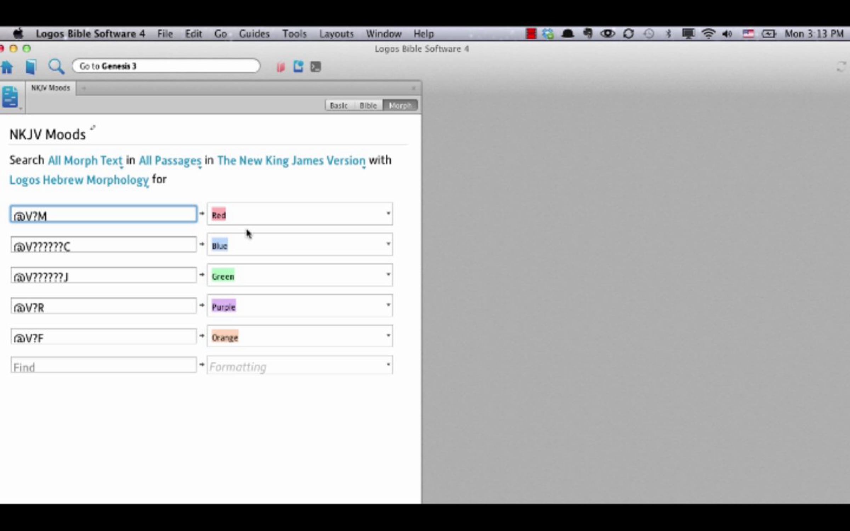This screenshot has width=850, height=531.
Task: Click the @V??????C search field
Action: pos(103,245)
